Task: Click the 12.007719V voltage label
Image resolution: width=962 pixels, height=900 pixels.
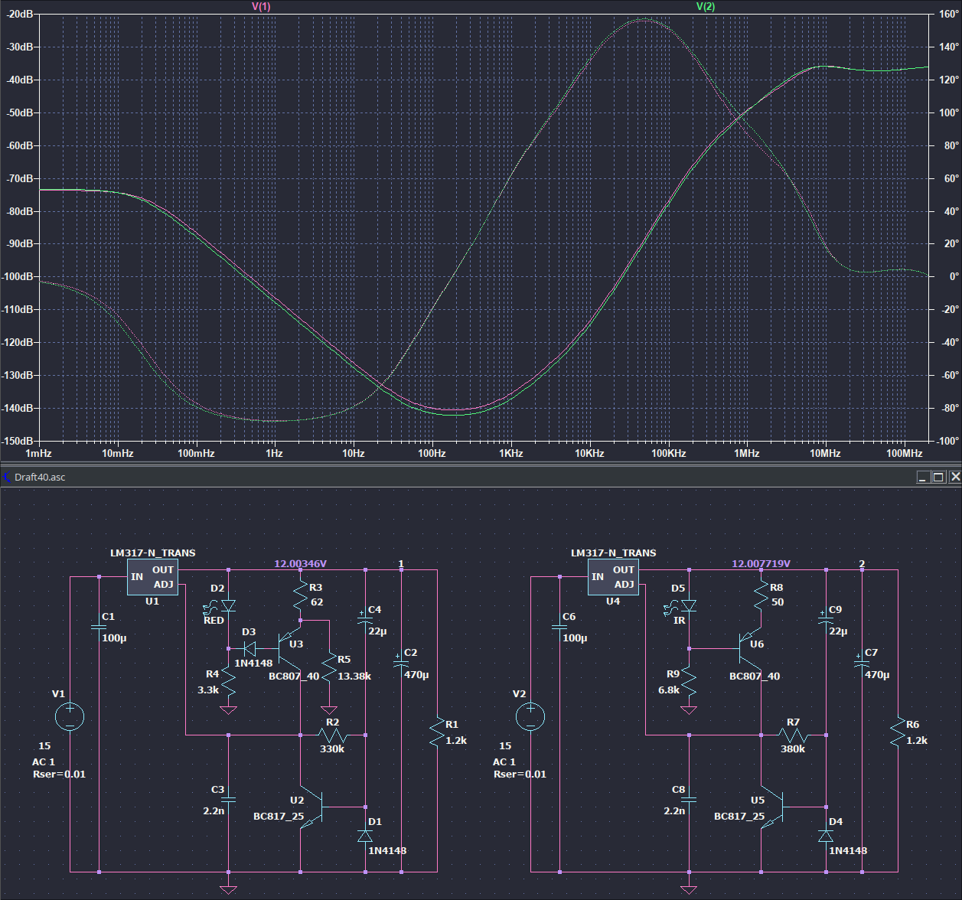Action: pyautogui.click(x=761, y=564)
